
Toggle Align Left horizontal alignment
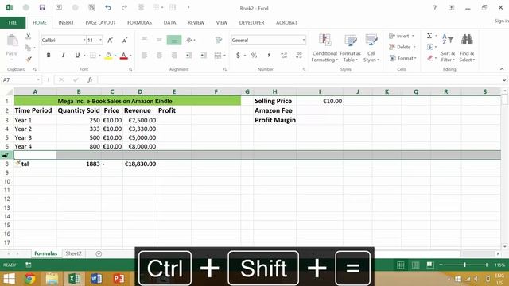pyautogui.click(x=145, y=56)
